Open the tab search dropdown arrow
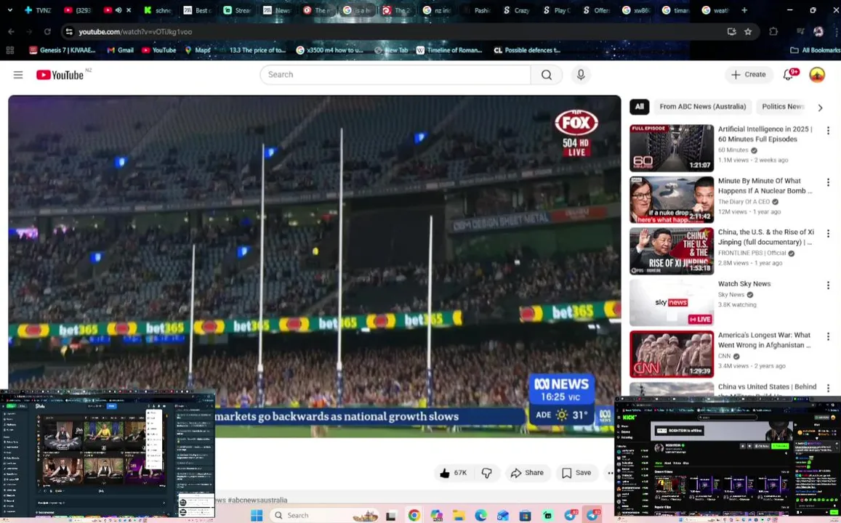The width and height of the screenshot is (841, 523). [x=9, y=10]
